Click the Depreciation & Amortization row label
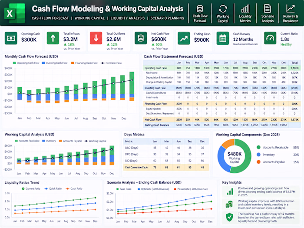The height and width of the screenshot is (228, 304). (159, 78)
